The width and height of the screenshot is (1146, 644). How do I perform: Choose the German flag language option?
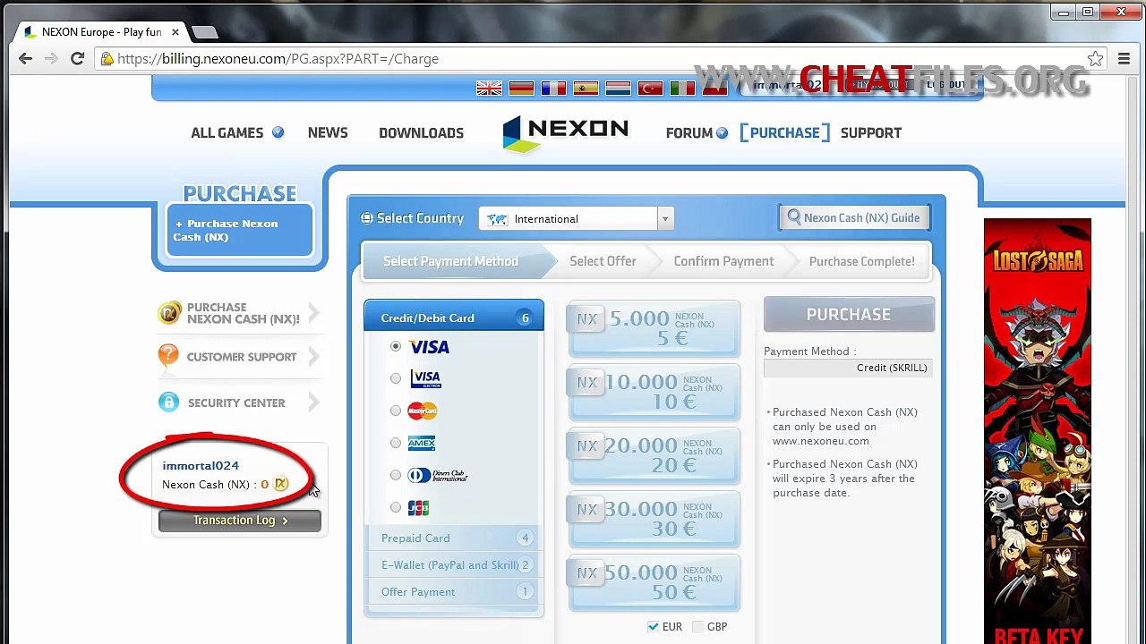521,88
